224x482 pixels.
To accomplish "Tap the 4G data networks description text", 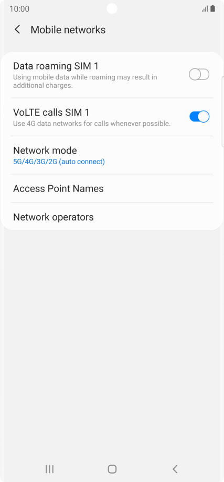I will pos(92,124).
